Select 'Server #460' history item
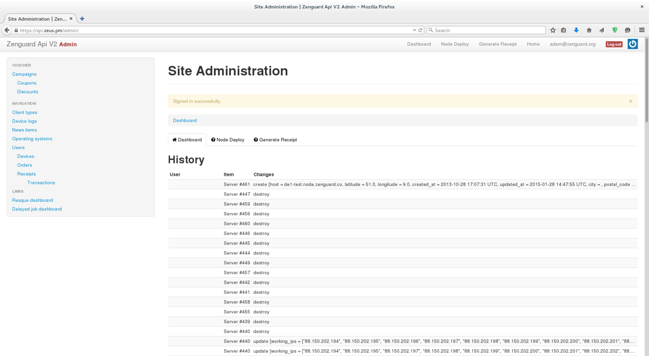 point(236,224)
